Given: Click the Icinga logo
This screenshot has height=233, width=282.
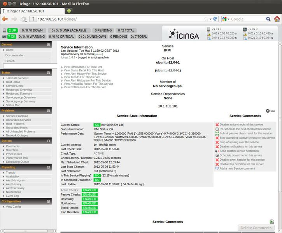Looking at the screenshot, I should pyautogui.click(x=184, y=34).
